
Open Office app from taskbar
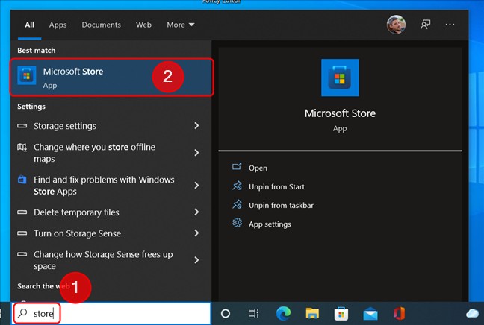(x=399, y=313)
